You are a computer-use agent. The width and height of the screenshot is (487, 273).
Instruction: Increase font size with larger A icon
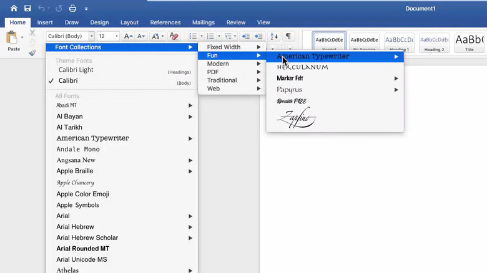click(128, 37)
